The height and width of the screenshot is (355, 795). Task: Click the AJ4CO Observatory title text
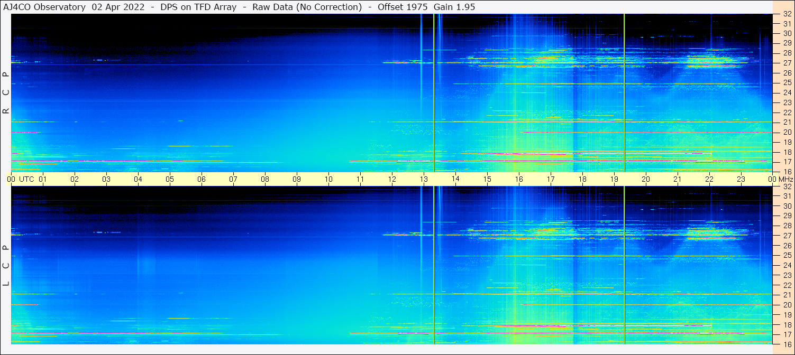[x=44, y=7]
